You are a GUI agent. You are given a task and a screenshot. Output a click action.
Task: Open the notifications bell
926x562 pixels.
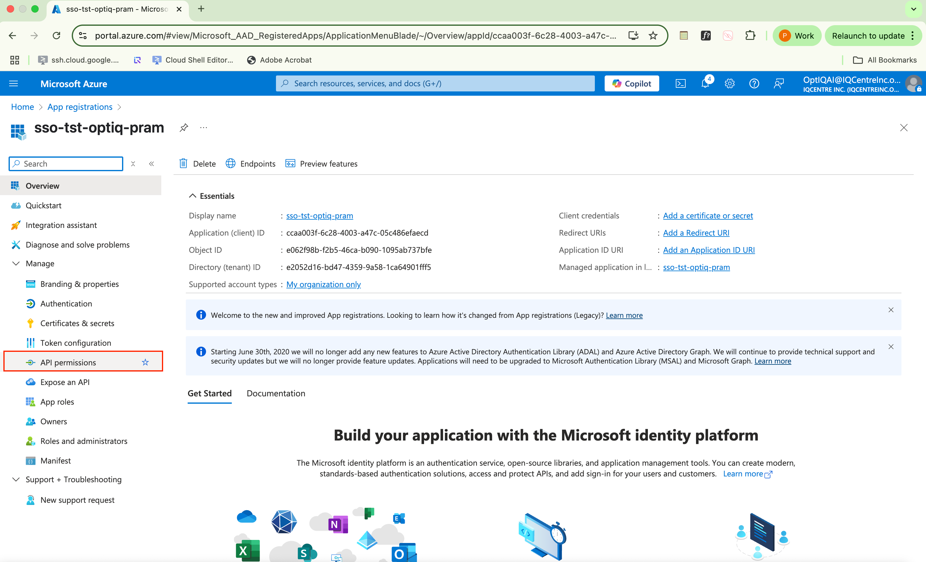[706, 83]
